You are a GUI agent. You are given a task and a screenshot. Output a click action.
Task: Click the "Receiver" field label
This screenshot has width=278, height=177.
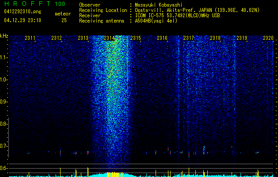click(90, 15)
